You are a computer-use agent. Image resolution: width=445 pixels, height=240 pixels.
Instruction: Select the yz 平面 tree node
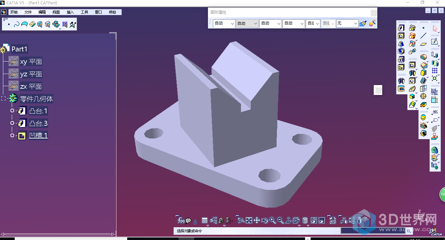pyautogui.click(x=31, y=74)
